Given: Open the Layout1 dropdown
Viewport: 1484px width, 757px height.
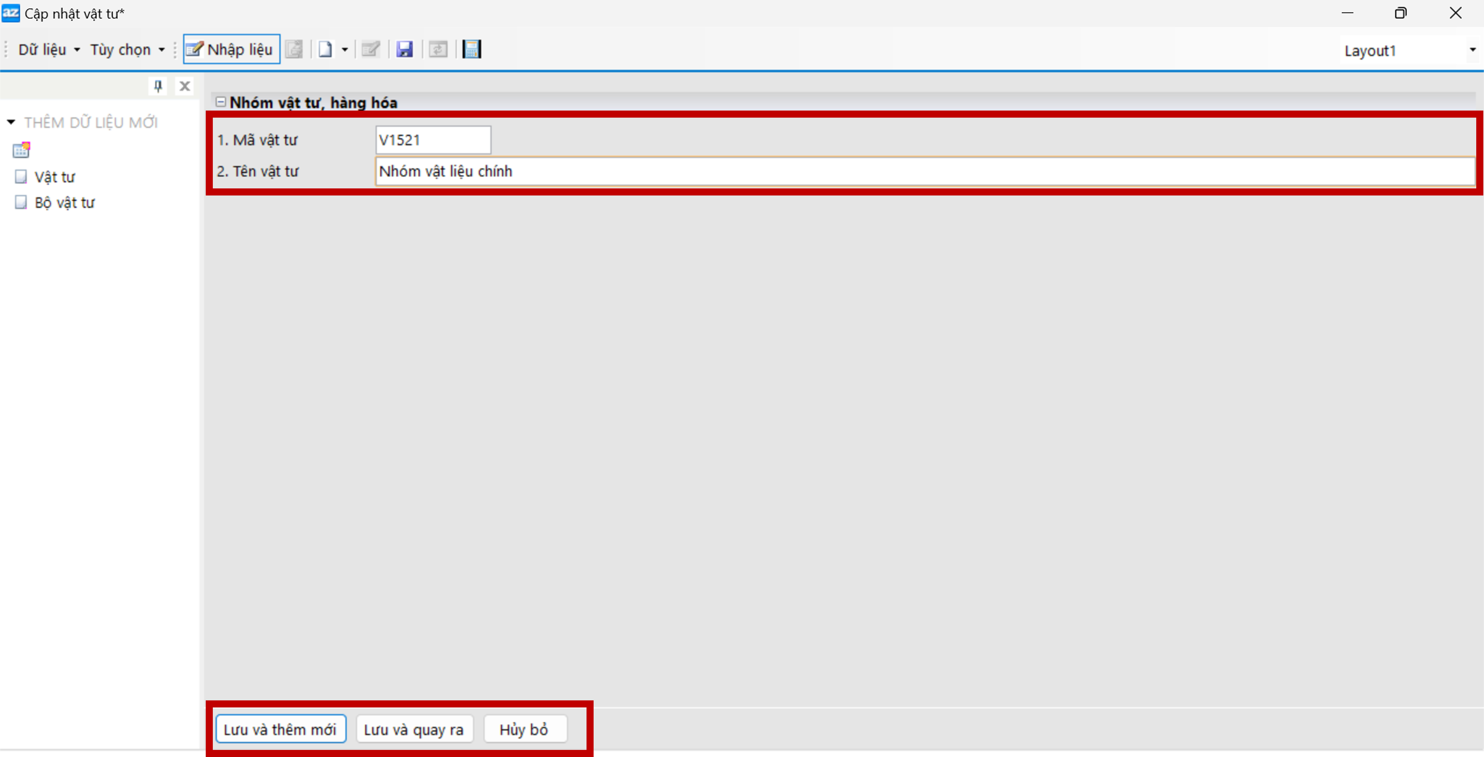Looking at the screenshot, I should [1472, 50].
